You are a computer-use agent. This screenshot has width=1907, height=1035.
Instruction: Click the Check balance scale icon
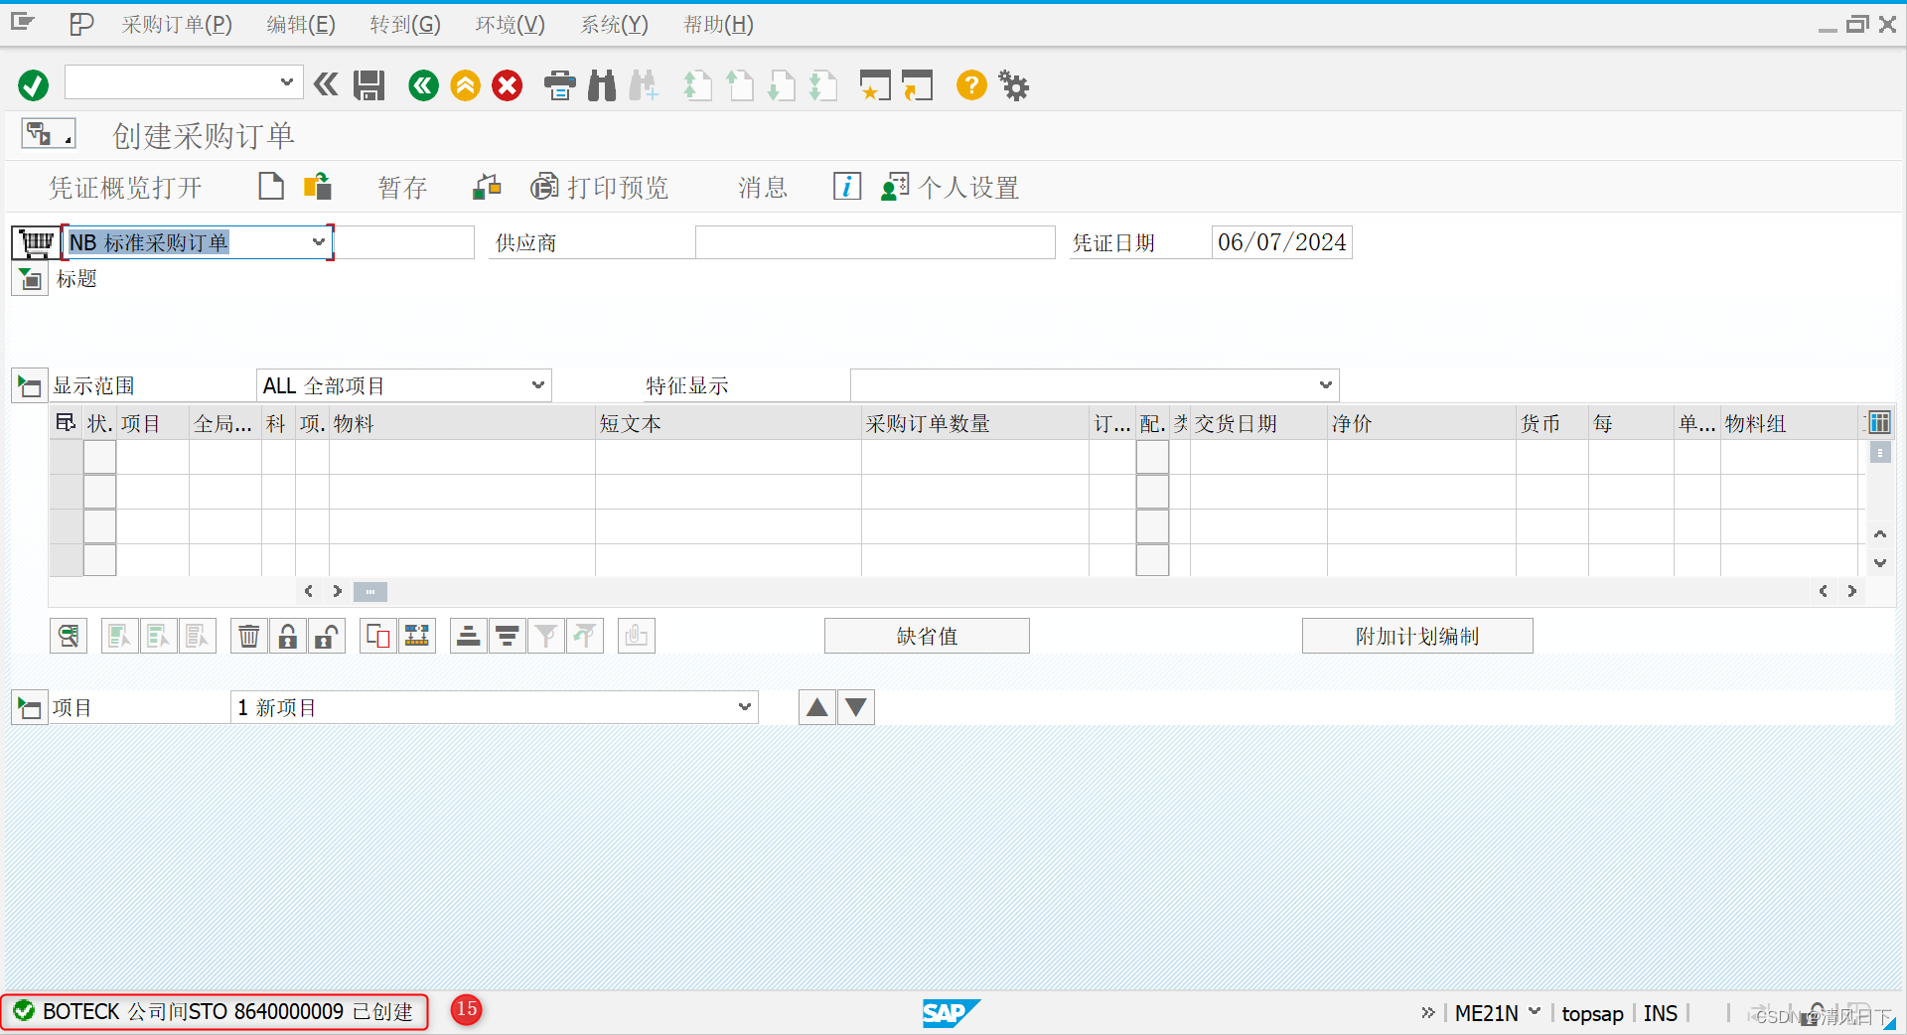pyautogui.click(x=487, y=187)
